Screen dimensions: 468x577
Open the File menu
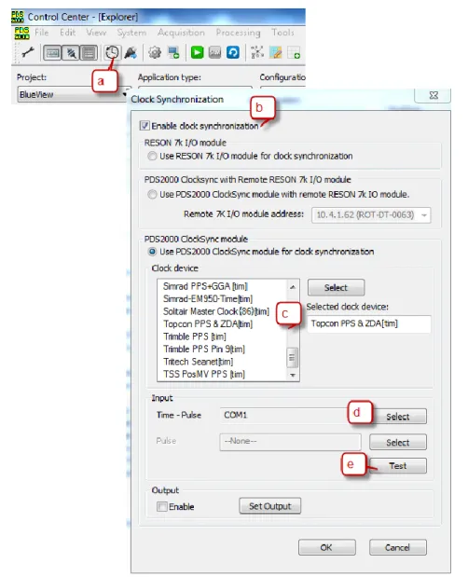[x=42, y=33]
